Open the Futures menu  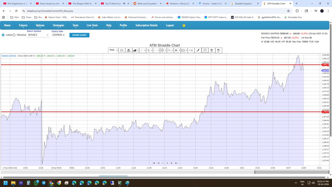click(23, 25)
